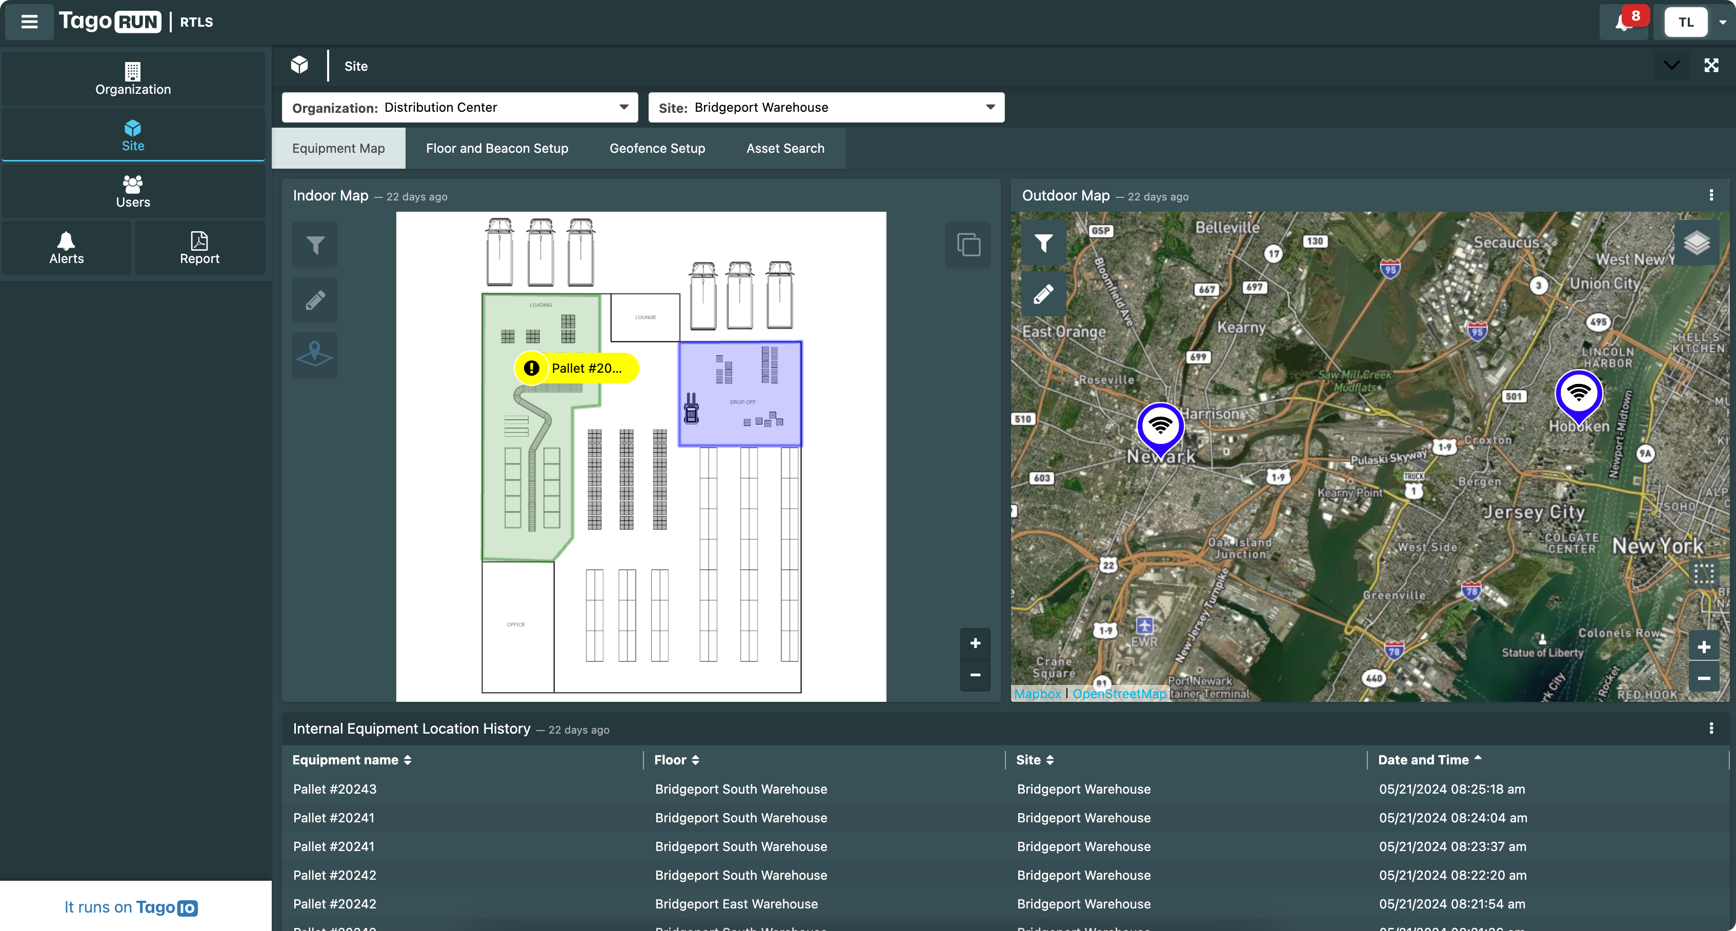Zoom in on the Indoor Map
The height and width of the screenshot is (931, 1736).
click(x=975, y=643)
